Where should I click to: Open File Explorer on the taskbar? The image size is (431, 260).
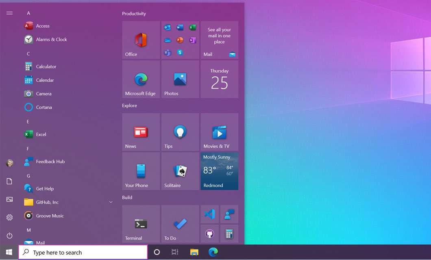pyautogui.click(x=194, y=252)
